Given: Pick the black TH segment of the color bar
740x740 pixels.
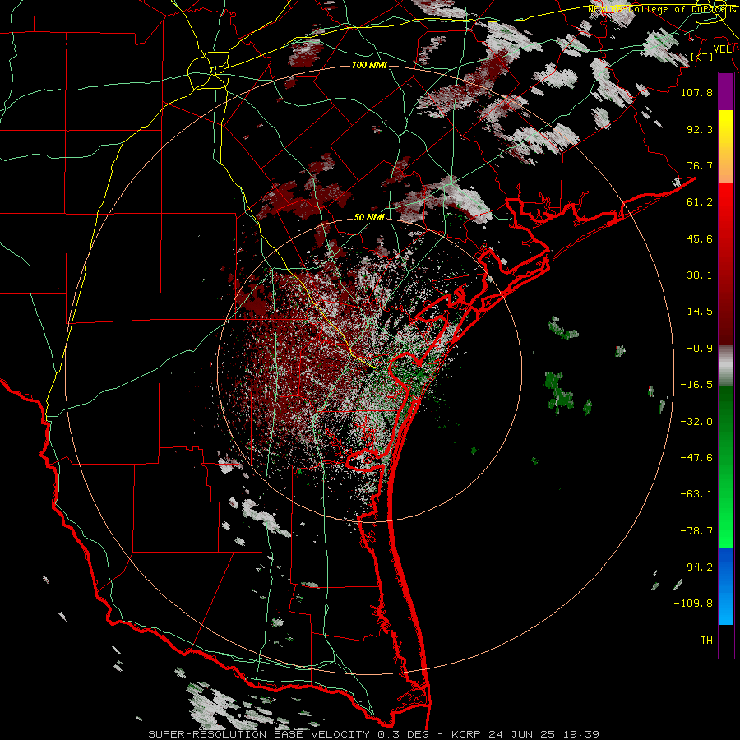Looking at the screenshot, I should tap(726, 641).
